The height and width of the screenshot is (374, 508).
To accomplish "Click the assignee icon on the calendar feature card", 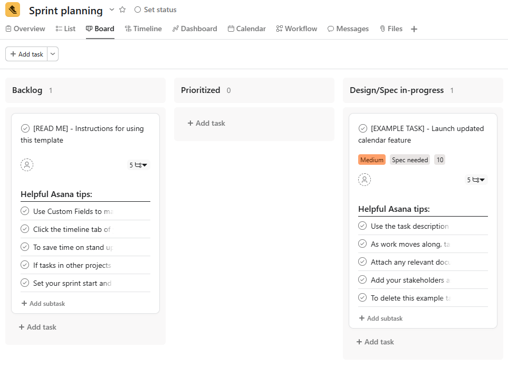I will (x=365, y=179).
